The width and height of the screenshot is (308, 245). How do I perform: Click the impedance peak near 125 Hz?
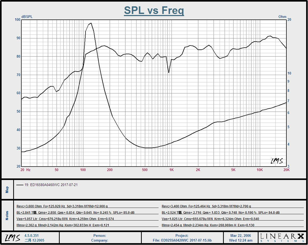(91, 23)
